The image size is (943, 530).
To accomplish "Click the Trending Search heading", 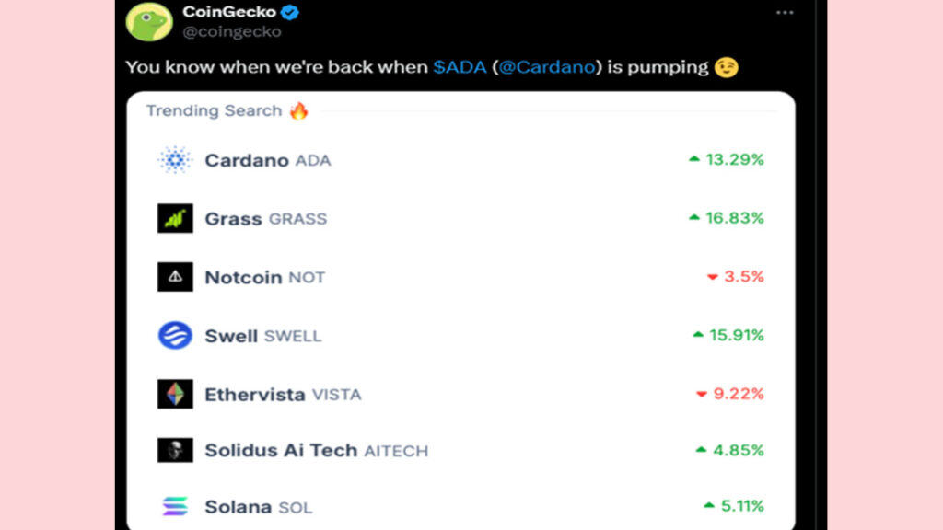I will click(214, 110).
